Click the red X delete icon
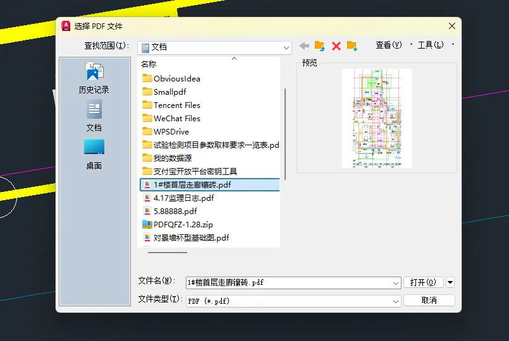This screenshot has width=509, height=341. 336,46
